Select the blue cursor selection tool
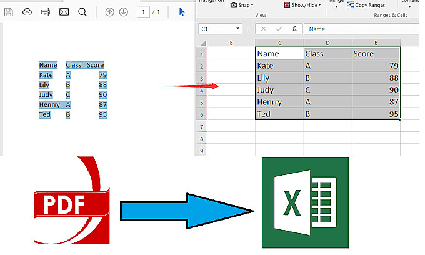425x255 pixels. click(182, 12)
